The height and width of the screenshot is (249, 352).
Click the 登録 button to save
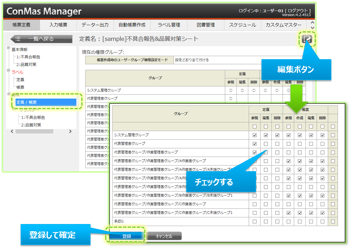coord(127,236)
